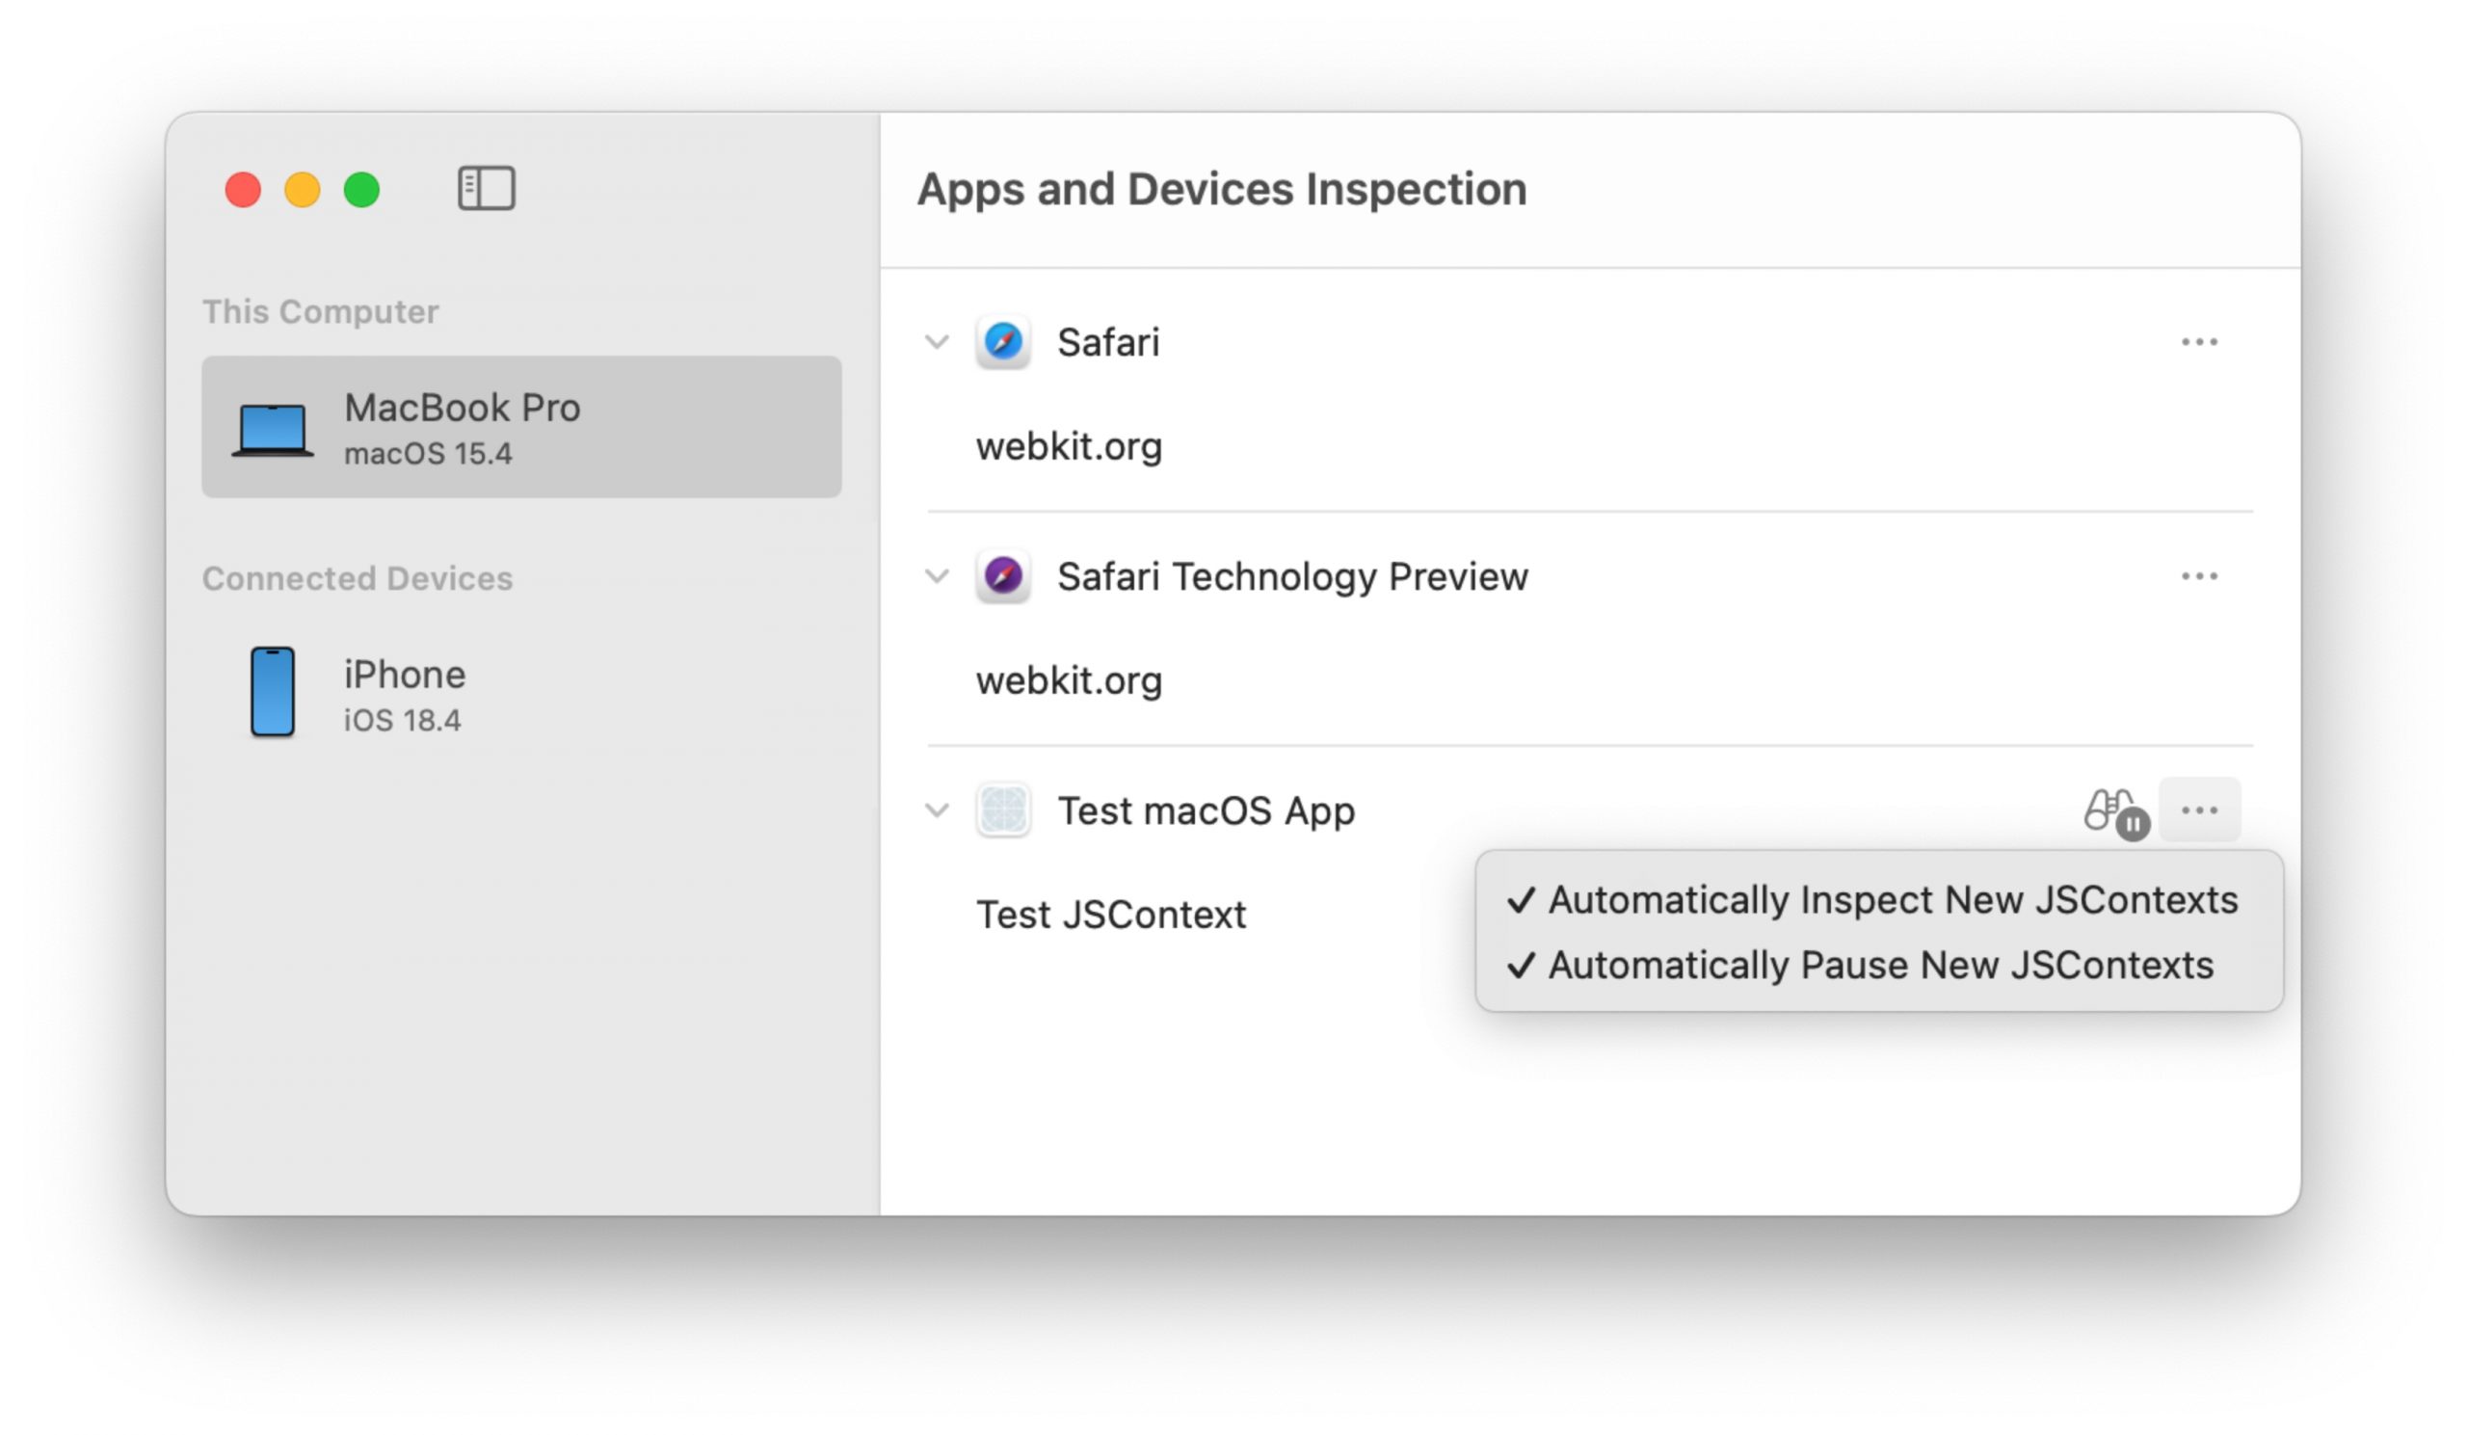Click the Safari Technology Preview label
Screen dimensions: 2467x1435
(1292, 577)
